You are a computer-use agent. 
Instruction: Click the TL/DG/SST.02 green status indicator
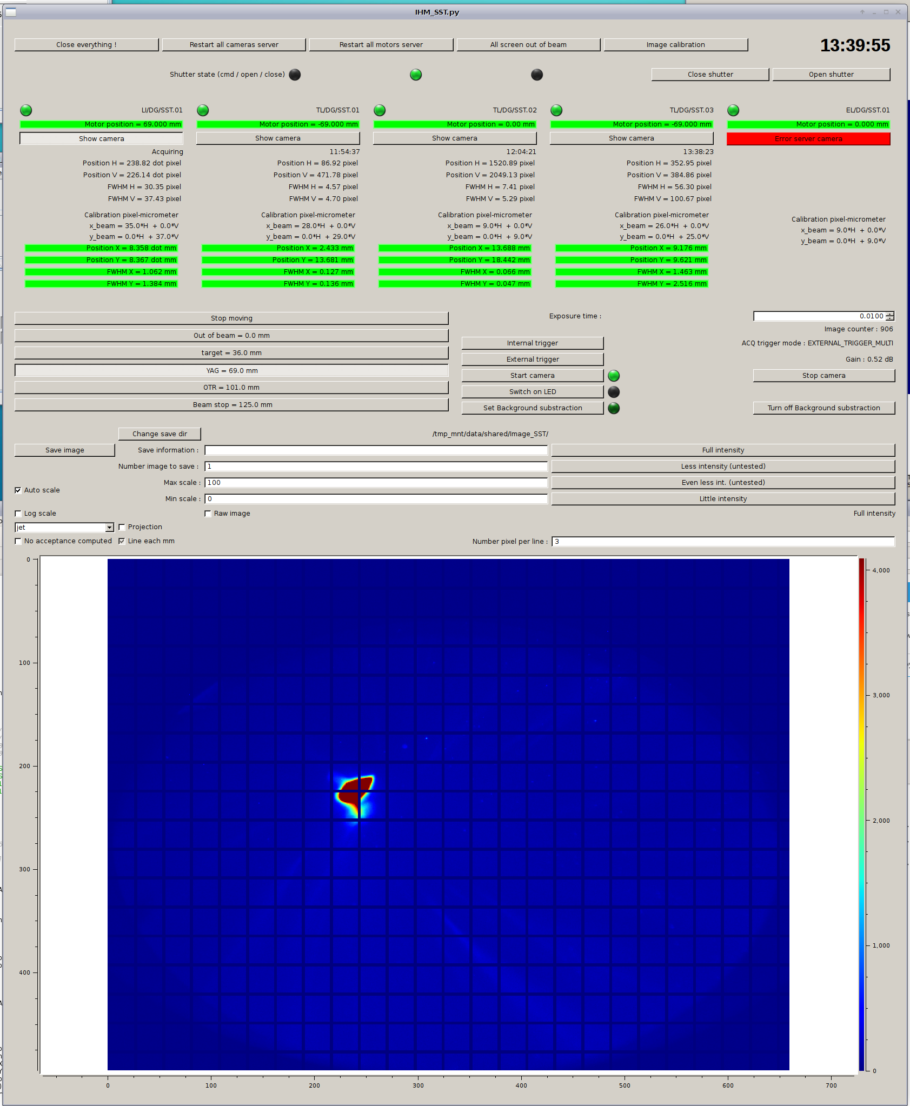point(380,110)
